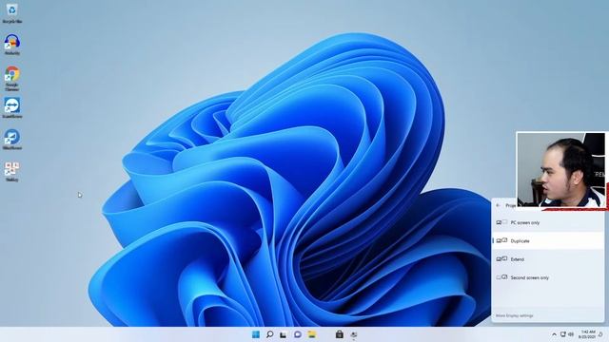
Task: Click the network icon in the system tray
Action: click(562, 334)
